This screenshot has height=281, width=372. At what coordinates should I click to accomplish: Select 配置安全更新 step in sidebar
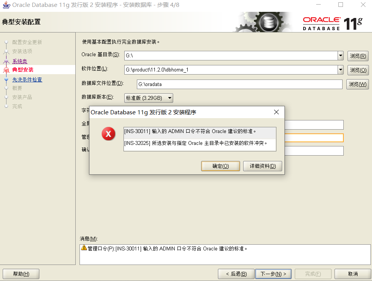[27, 42]
